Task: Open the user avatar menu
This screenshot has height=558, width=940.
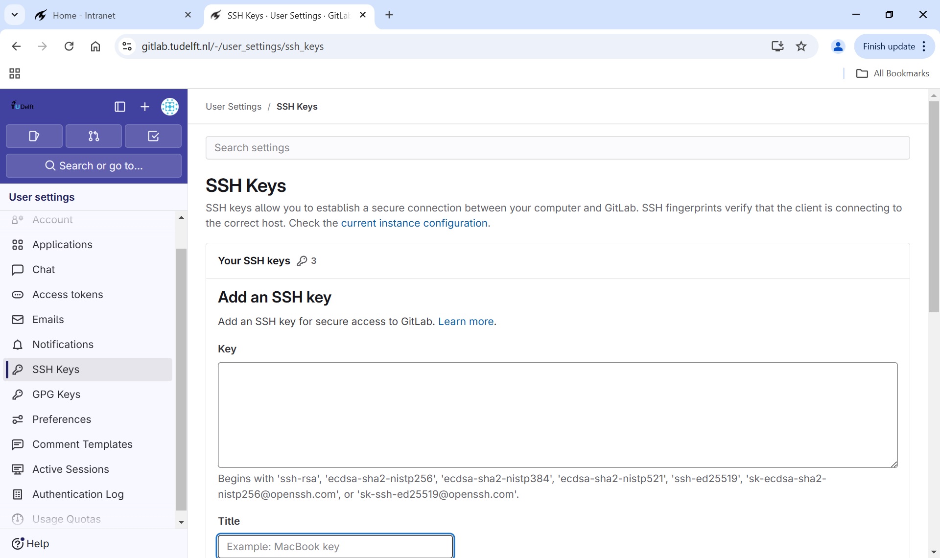Action: [170, 107]
